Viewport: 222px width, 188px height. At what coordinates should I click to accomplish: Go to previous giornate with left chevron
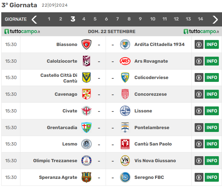click(34, 19)
